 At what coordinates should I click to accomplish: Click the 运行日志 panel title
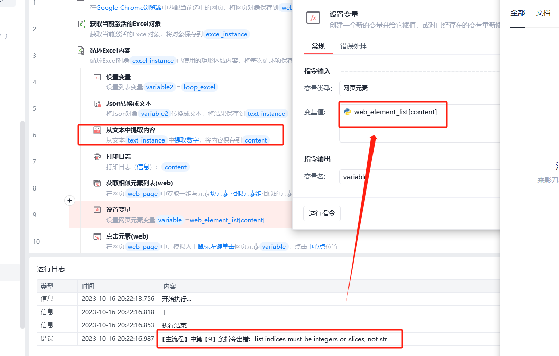pos(51,269)
